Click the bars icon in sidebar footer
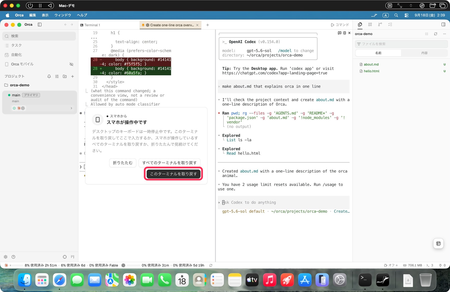Viewport: 450px width, 292px height. point(72,257)
